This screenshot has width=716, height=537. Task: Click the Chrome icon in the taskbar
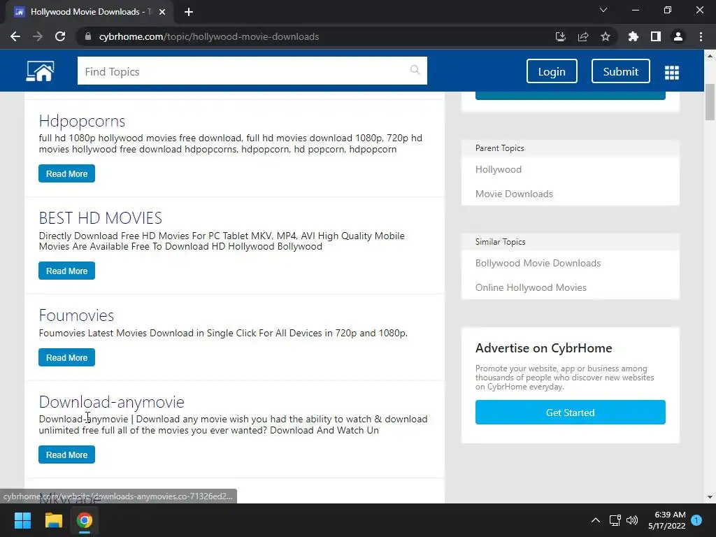(x=85, y=520)
